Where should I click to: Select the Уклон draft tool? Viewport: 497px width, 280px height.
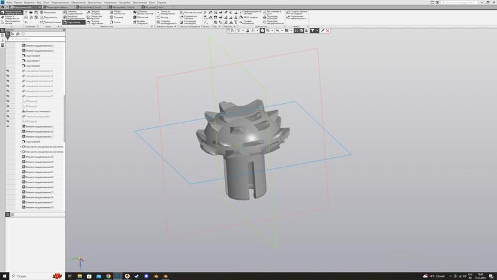pyautogui.click(x=116, y=22)
